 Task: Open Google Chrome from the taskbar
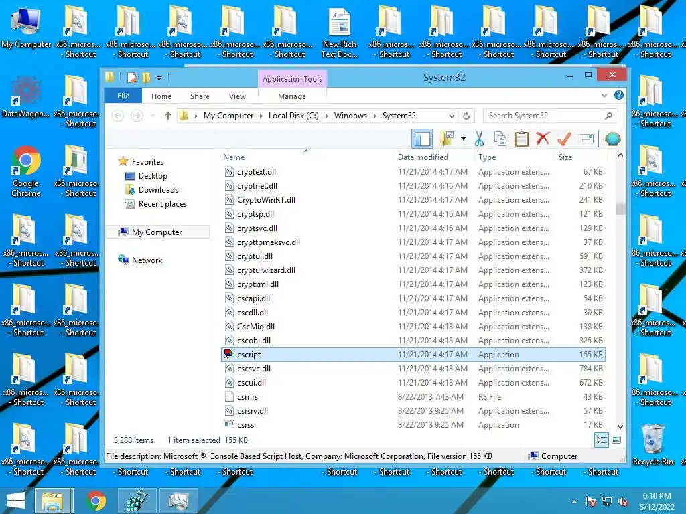[96, 501]
